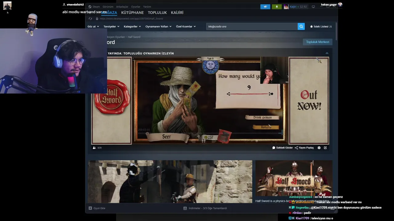Click the Topluluk Merkezi button
The image size is (394, 221).
(317, 42)
